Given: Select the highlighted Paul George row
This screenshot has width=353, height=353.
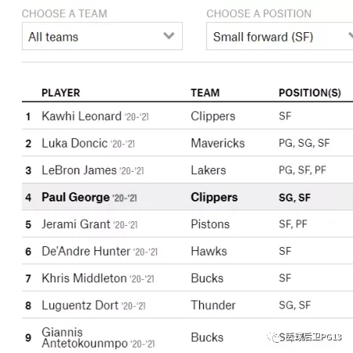Looking at the screenshot, I should (187, 197).
